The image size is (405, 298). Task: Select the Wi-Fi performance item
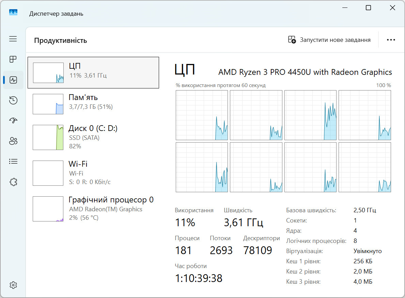(93, 173)
